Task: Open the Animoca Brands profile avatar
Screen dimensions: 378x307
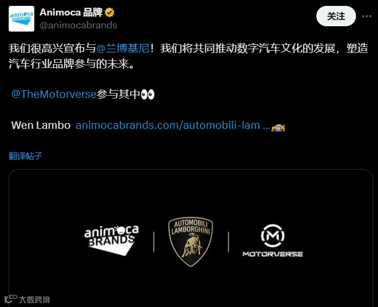Action: pyautogui.click(x=21, y=19)
